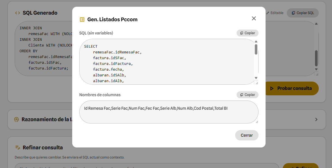Click the 'SQL (sin variables)' label
The height and width of the screenshot is (168, 332).
(x=96, y=33)
